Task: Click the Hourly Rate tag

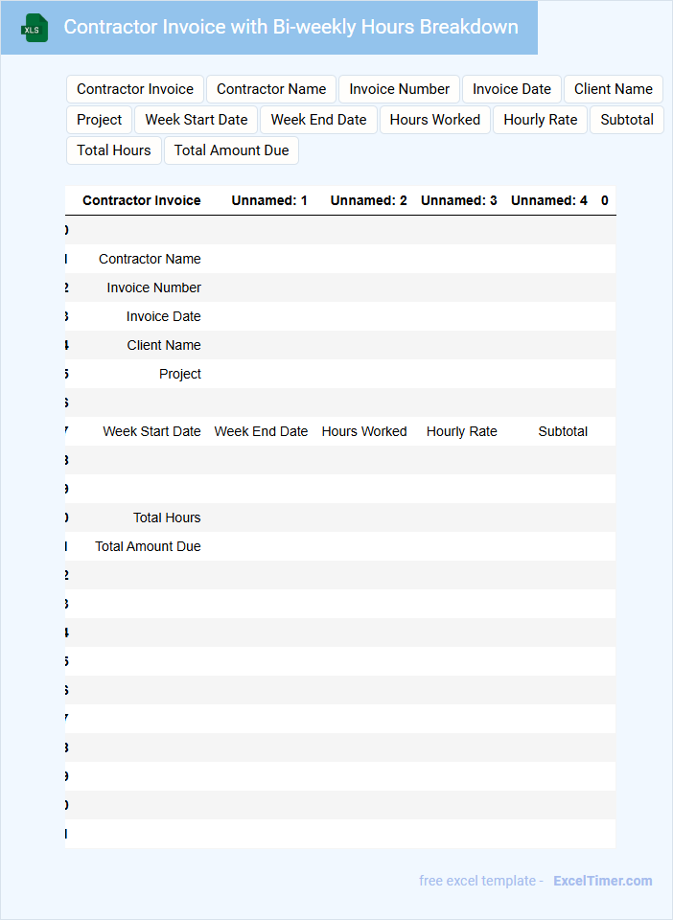Action: click(541, 120)
